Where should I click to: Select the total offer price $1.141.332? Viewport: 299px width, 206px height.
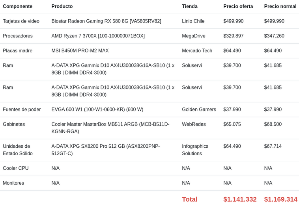point(240,199)
